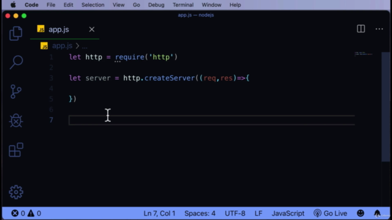Click the empty highlighted line 7
This screenshot has width=392, height=220.
(211, 120)
